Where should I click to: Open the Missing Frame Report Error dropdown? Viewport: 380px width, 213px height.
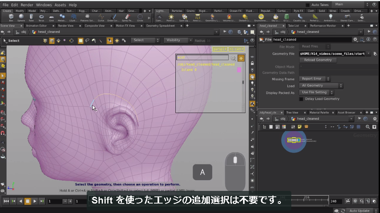click(315, 79)
